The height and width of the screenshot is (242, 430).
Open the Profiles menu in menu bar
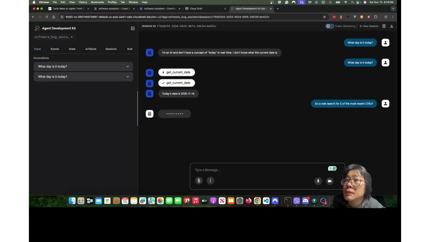pos(112,2)
